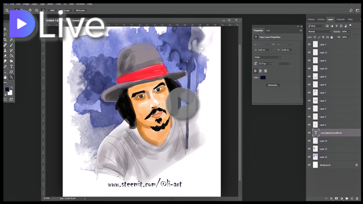Open the search icon in options bar
The width and height of the screenshot is (363, 204).
pos(351,10)
